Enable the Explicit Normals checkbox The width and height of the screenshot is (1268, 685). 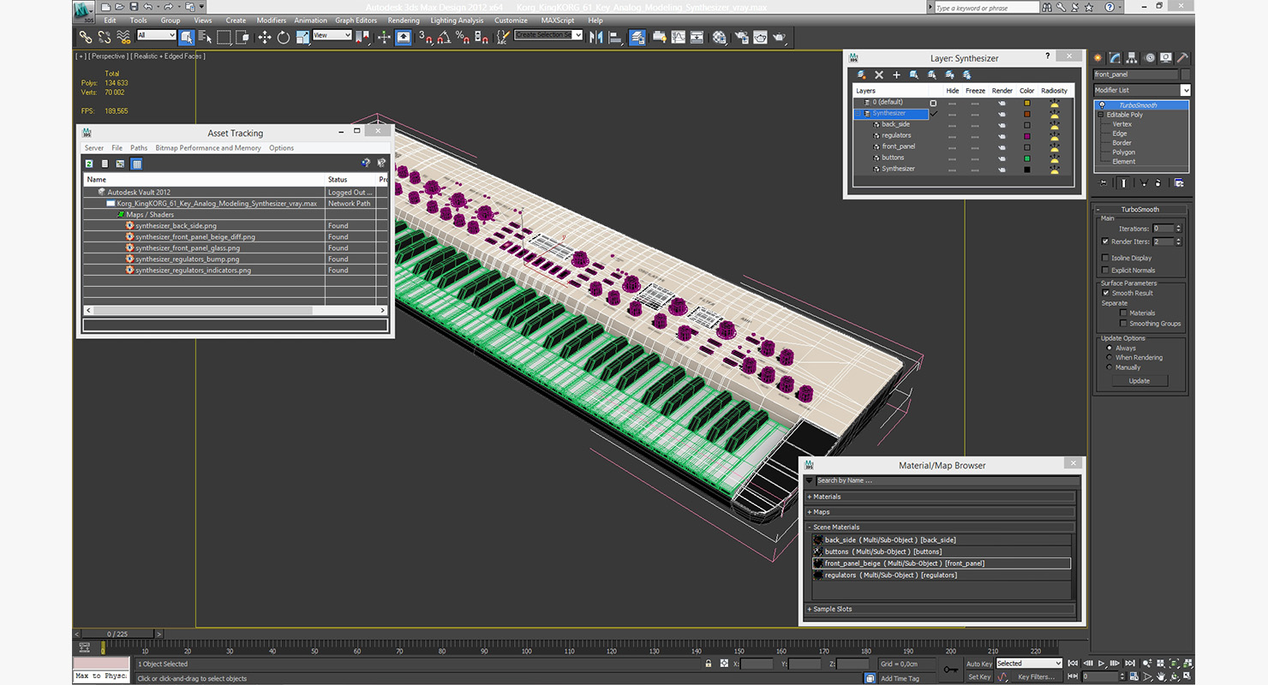tap(1105, 270)
